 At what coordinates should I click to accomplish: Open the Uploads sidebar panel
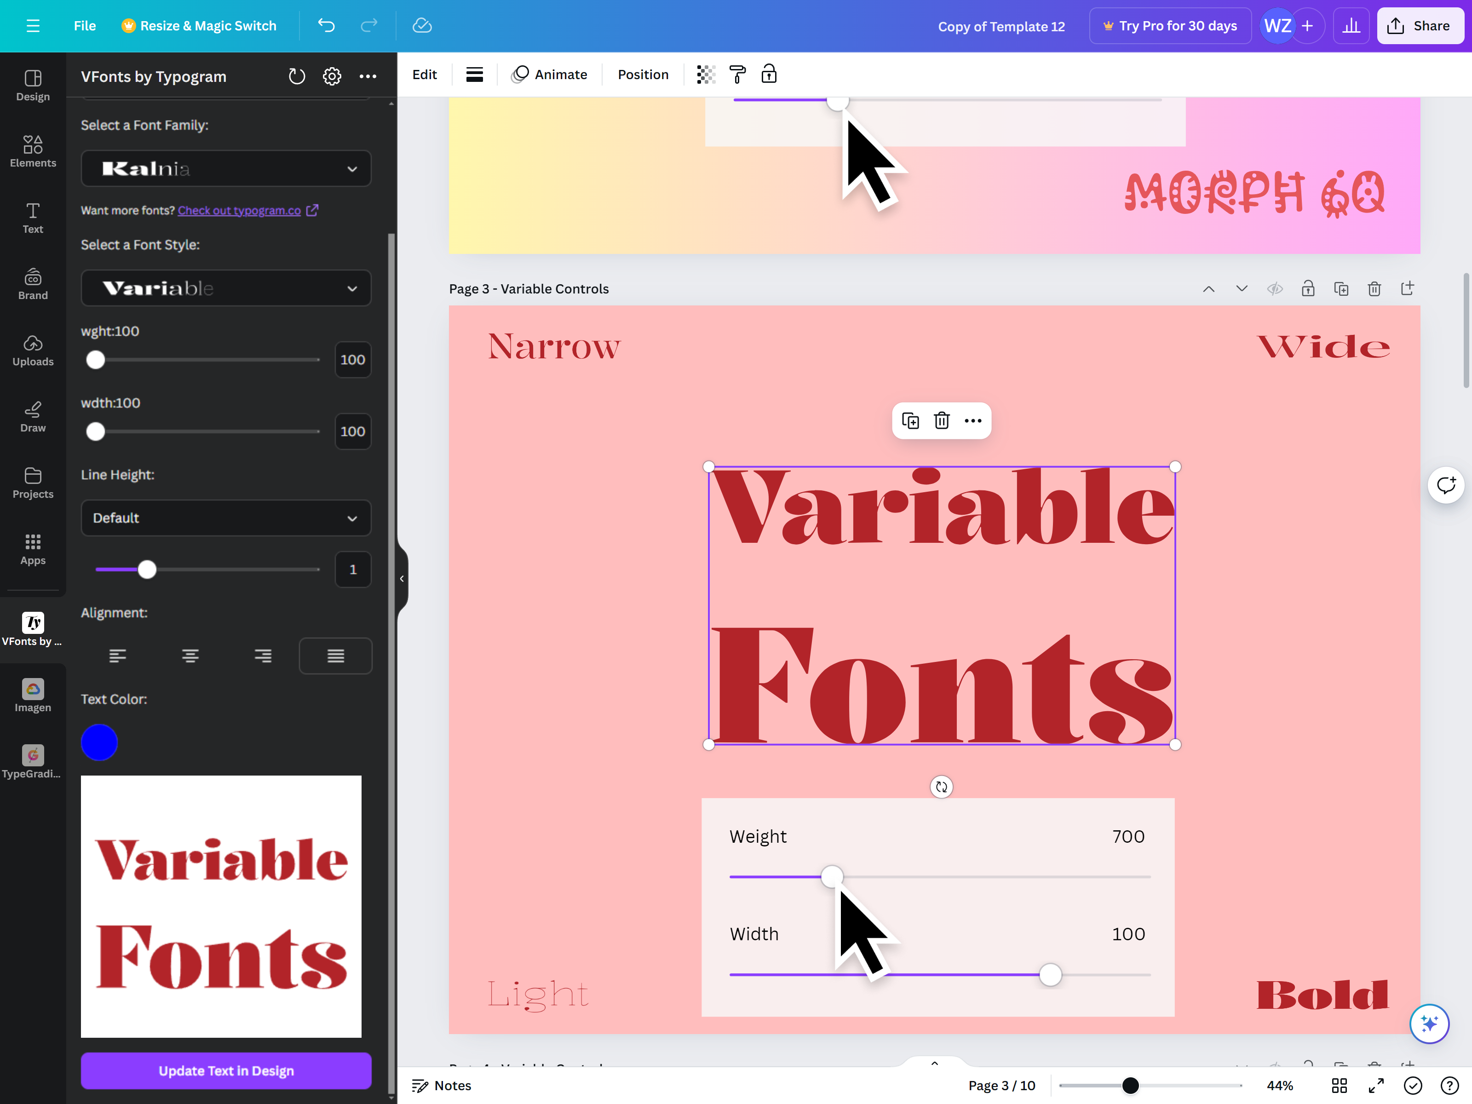(x=33, y=350)
